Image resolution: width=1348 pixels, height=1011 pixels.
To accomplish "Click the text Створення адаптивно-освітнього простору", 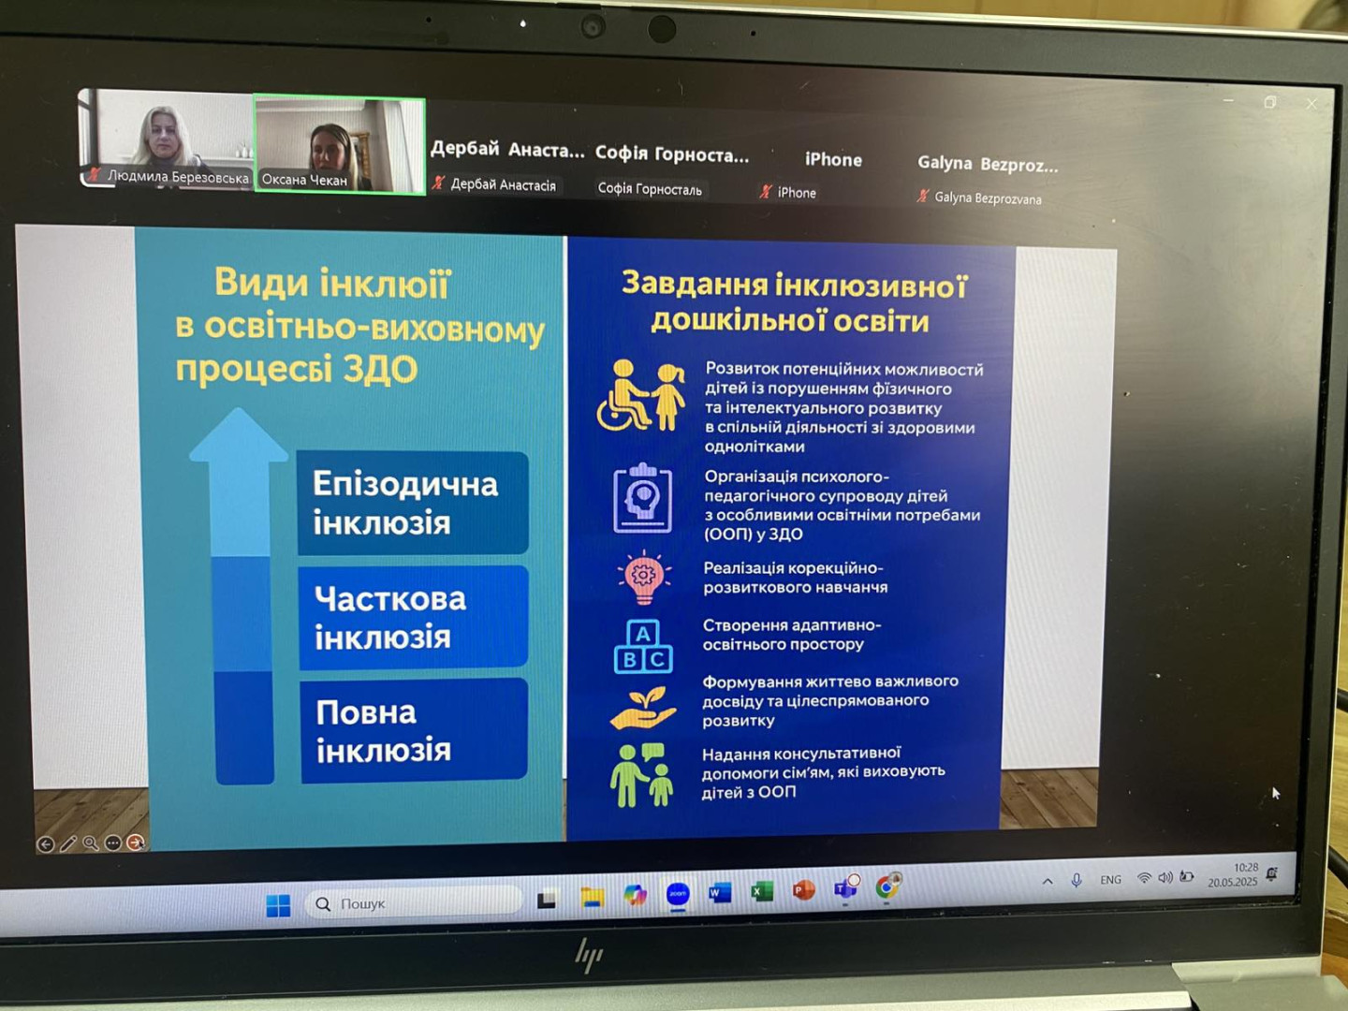I will click(792, 635).
